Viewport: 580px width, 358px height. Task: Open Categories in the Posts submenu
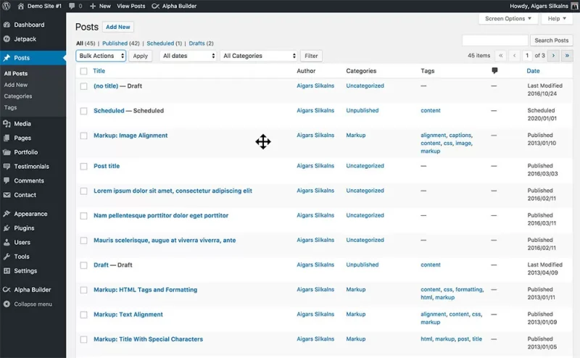(18, 96)
